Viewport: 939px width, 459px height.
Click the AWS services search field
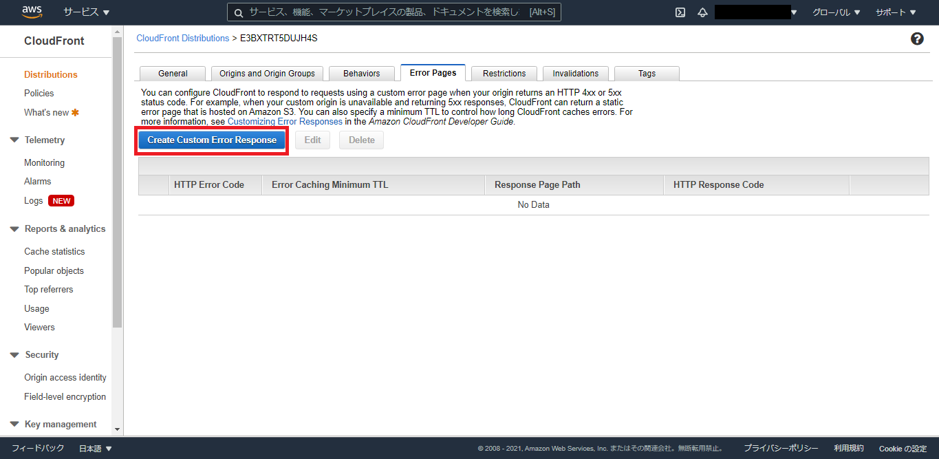(394, 12)
